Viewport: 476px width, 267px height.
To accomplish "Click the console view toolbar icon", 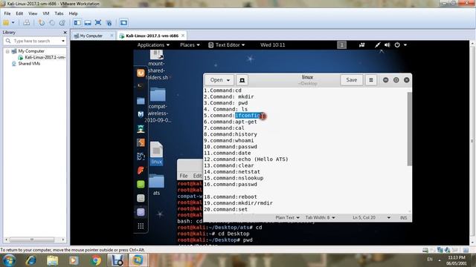I will tap(123, 23).
